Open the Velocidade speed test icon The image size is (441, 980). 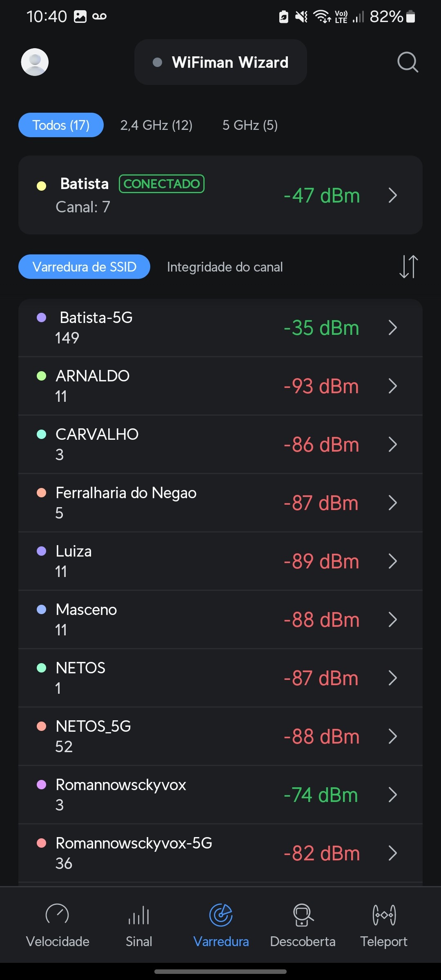(x=57, y=915)
